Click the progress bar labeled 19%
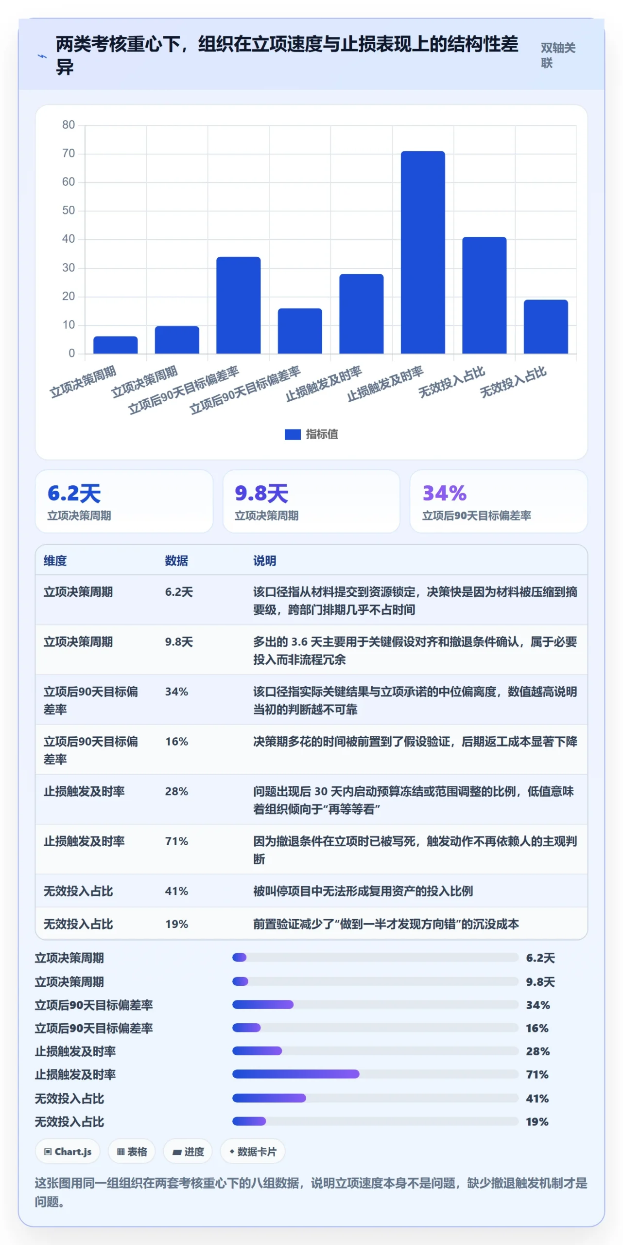 pyautogui.click(x=376, y=1121)
